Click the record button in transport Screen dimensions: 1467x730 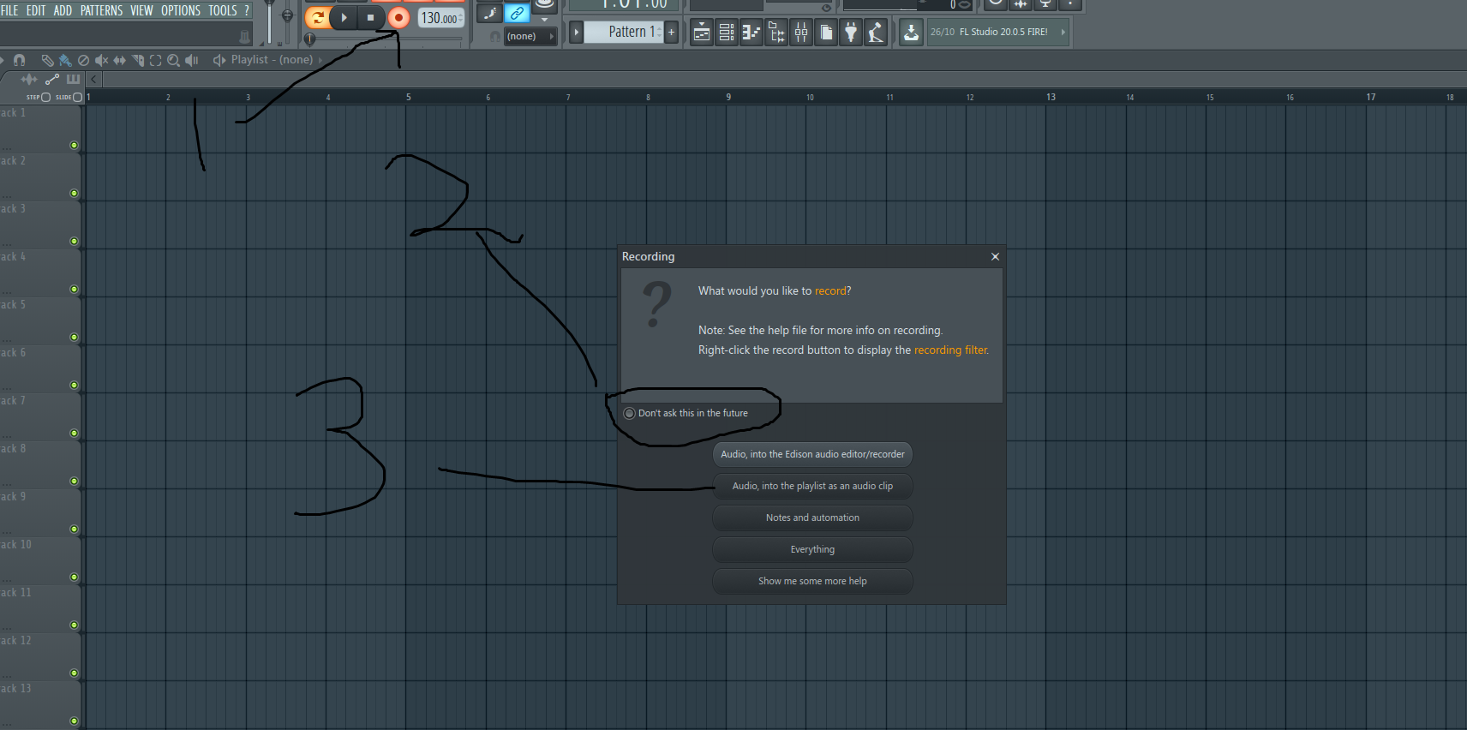click(x=398, y=17)
